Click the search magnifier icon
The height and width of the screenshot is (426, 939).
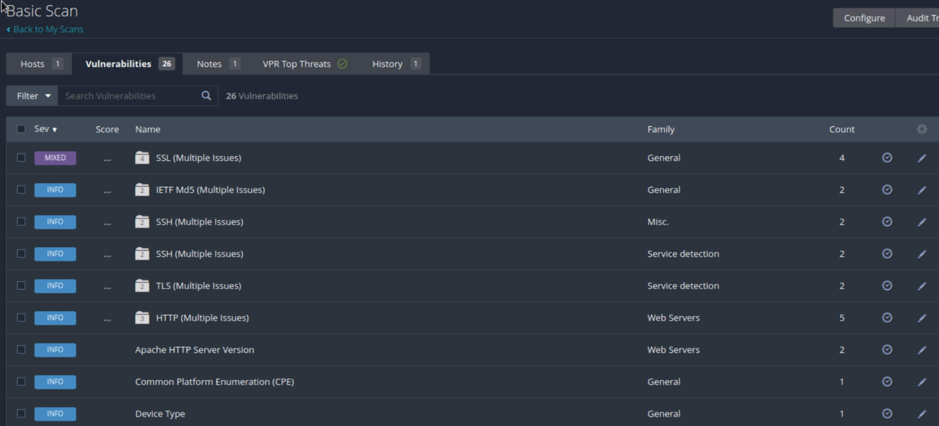(206, 95)
